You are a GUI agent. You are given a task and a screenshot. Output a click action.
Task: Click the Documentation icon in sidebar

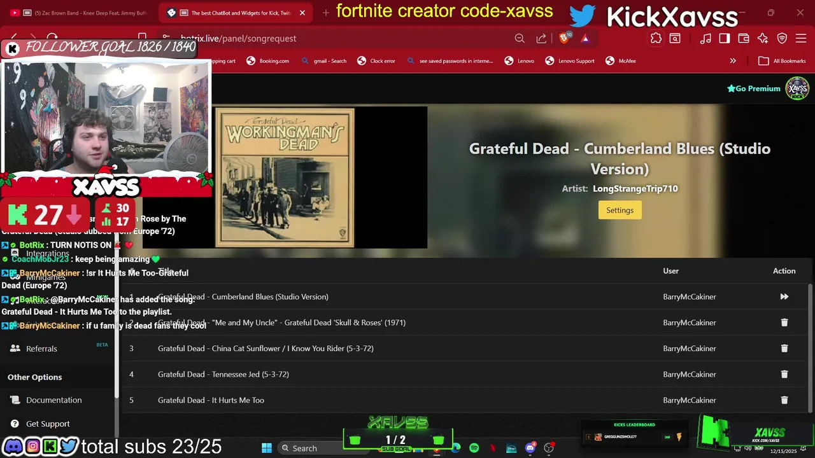pyautogui.click(x=15, y=400)
